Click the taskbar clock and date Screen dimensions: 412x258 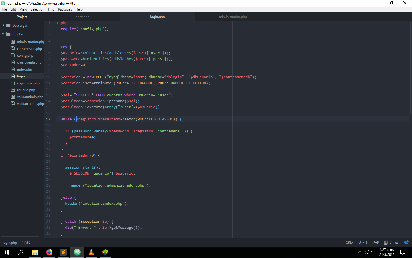coord(387,252)
